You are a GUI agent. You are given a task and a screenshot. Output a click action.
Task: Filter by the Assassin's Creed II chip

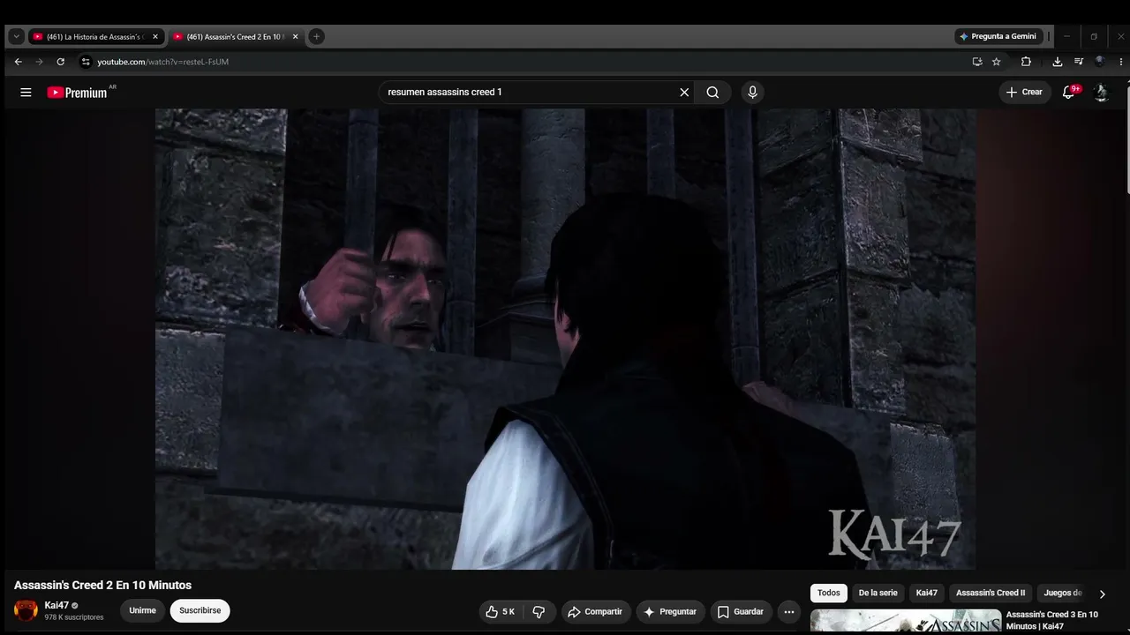(991, 594)
